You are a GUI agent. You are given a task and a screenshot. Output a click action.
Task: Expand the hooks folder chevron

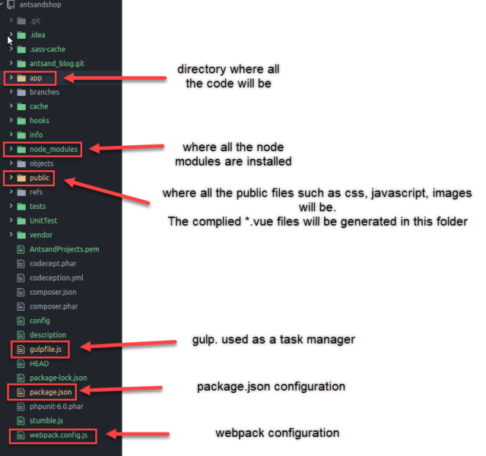tap(11, 120)
